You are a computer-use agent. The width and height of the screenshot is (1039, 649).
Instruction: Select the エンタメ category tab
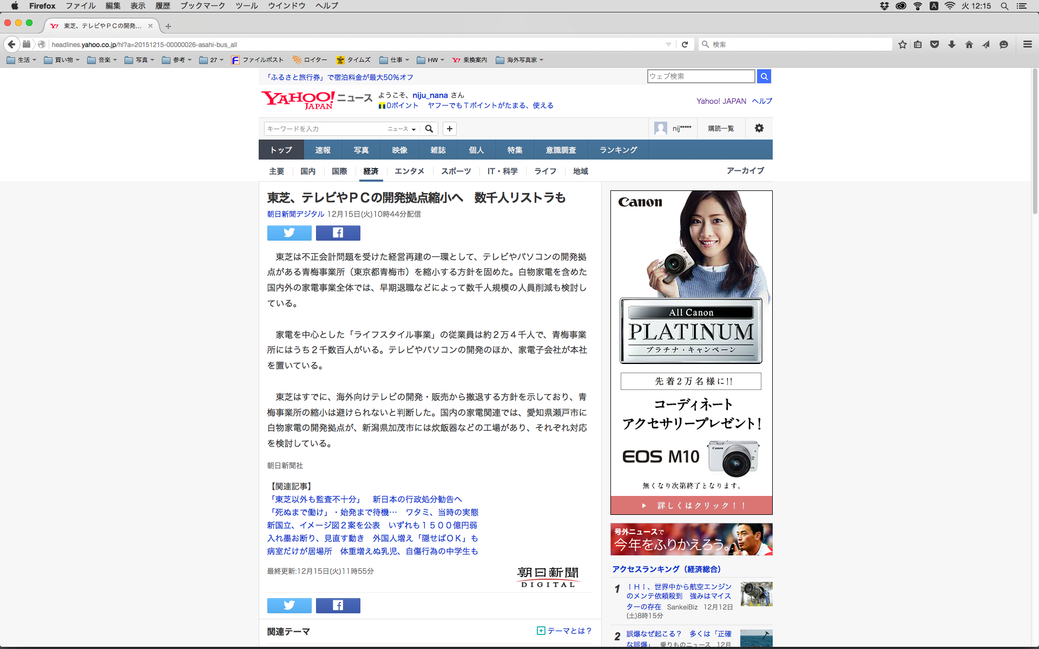coord(409,171)
